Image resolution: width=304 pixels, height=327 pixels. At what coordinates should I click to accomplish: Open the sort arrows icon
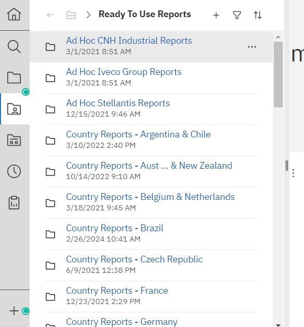[258, 15]
